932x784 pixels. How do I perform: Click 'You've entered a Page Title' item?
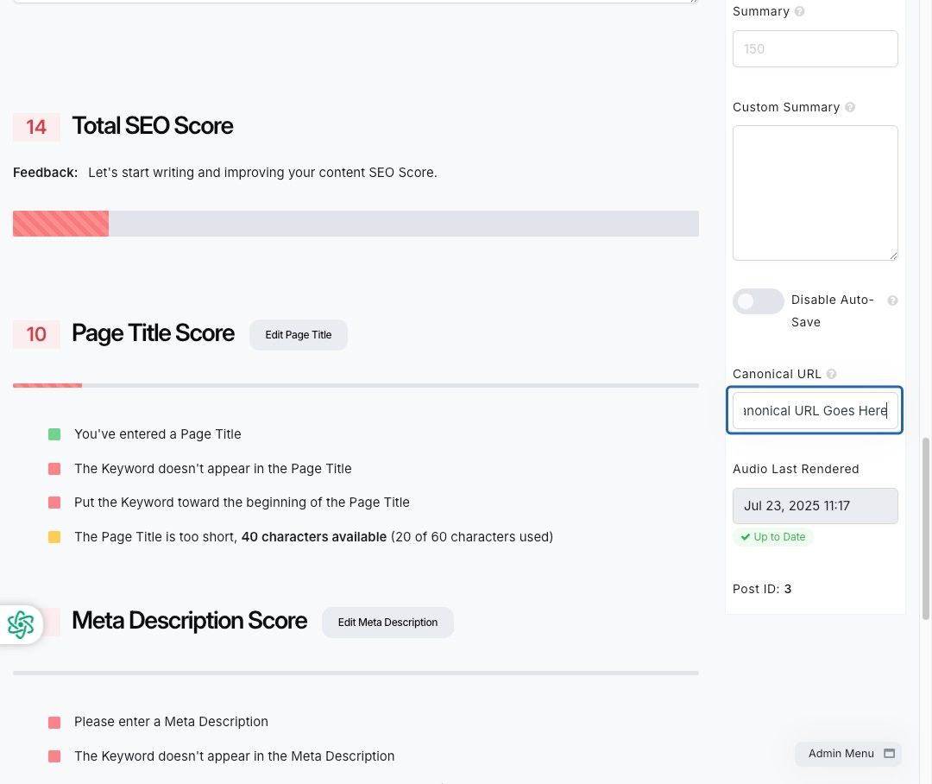click(158, 434)
